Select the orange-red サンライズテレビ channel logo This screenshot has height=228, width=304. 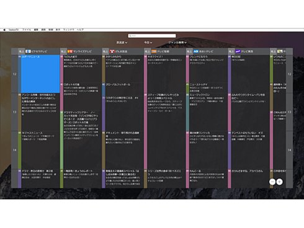[x=70, y=51]
